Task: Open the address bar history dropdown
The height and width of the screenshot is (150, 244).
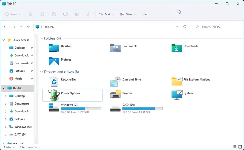Action: (x=177, y=27)
